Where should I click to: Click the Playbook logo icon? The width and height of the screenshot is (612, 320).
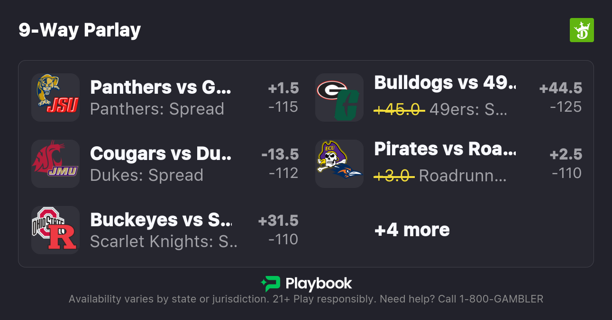point(270,284)
